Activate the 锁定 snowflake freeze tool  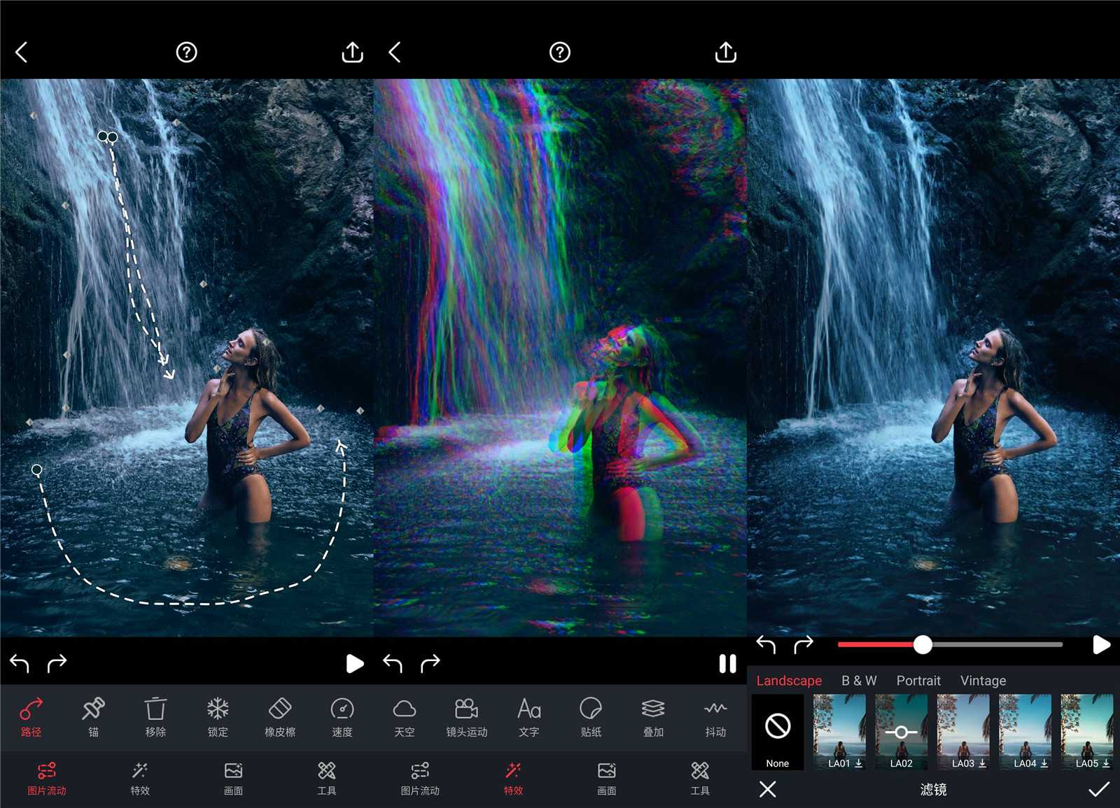click(218, 716)
